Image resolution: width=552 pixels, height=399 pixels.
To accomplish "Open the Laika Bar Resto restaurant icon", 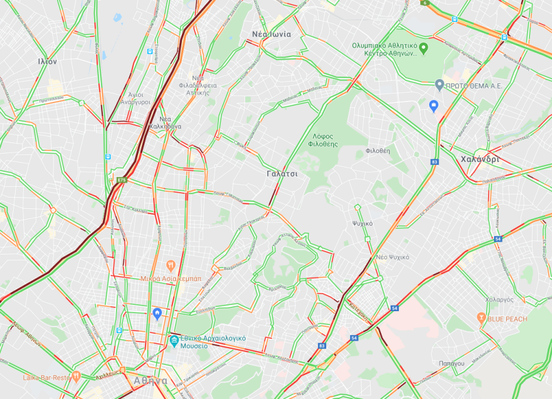I will click(x=76, y=377).
